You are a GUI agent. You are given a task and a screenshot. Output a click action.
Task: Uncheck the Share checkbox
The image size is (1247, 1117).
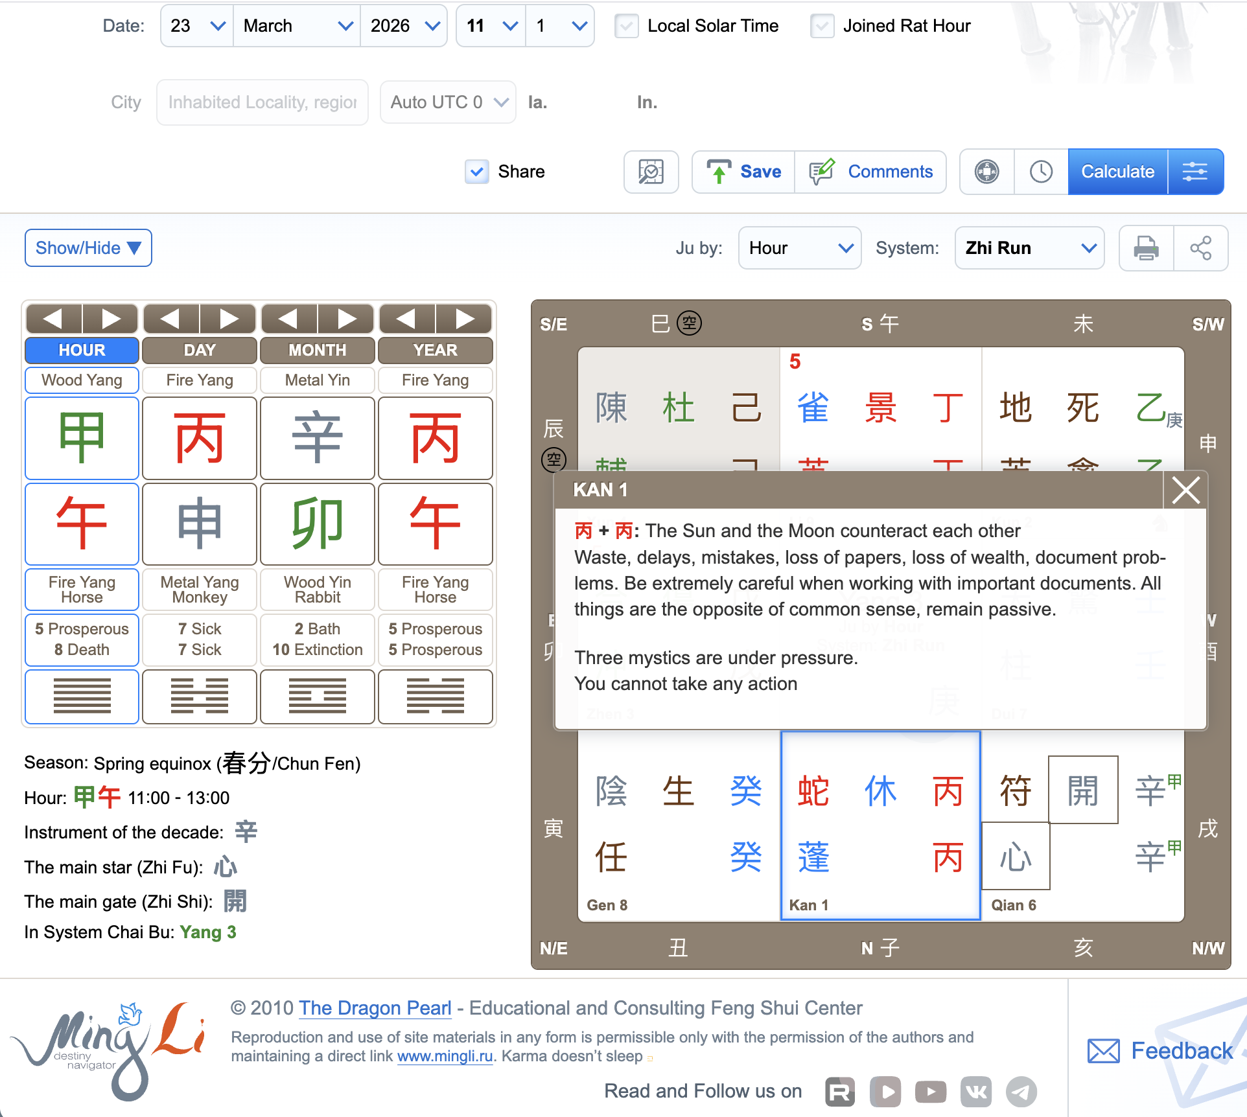(477, 172)
